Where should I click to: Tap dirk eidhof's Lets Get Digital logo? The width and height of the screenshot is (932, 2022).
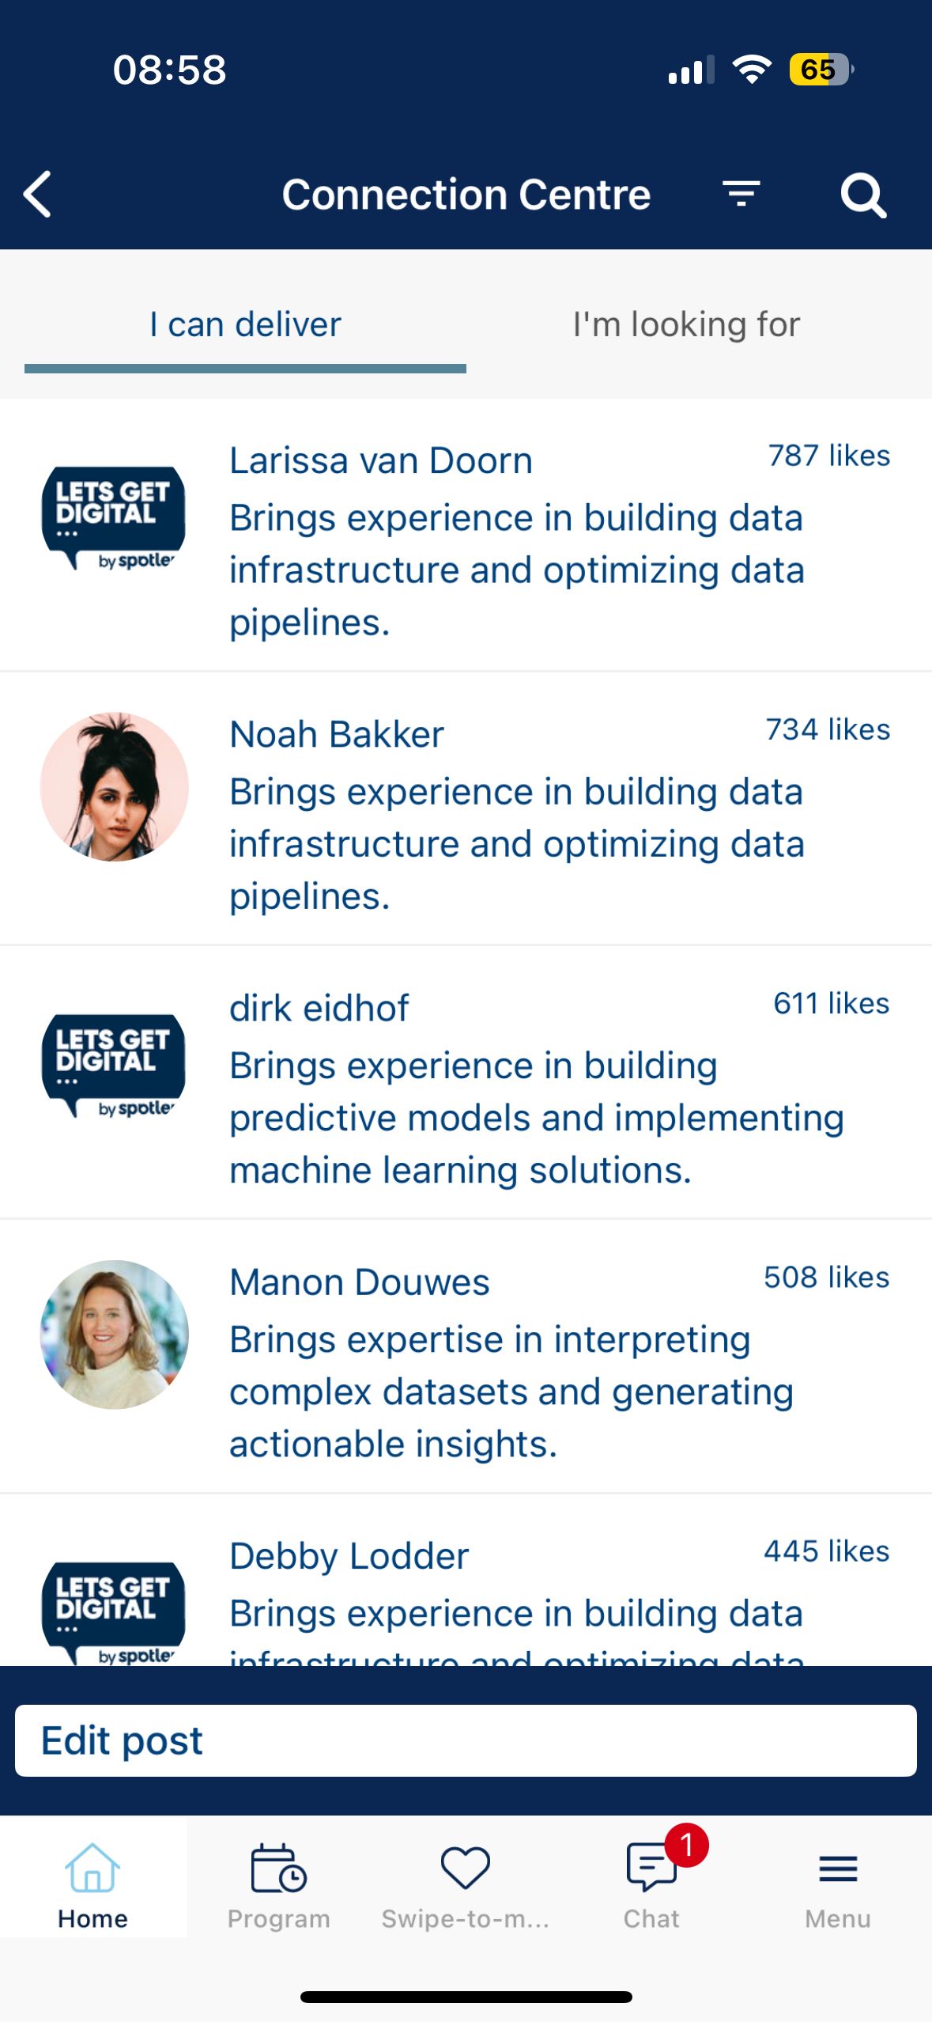click(x=114, y=1066)
